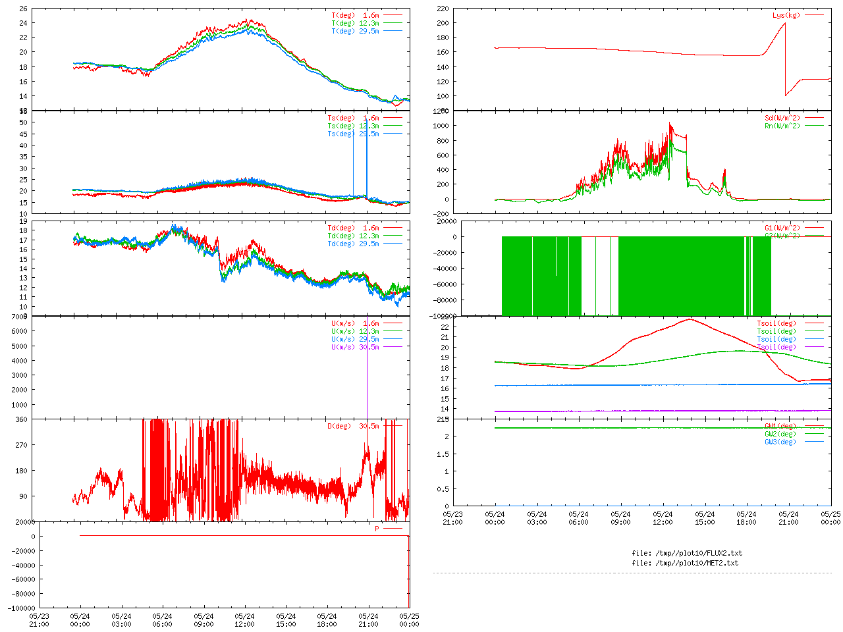Screen dimensions: 843x632
Task: Click the GW3(deg) blue legend entry
Action: pyautogui.click(x=780, y=442)
